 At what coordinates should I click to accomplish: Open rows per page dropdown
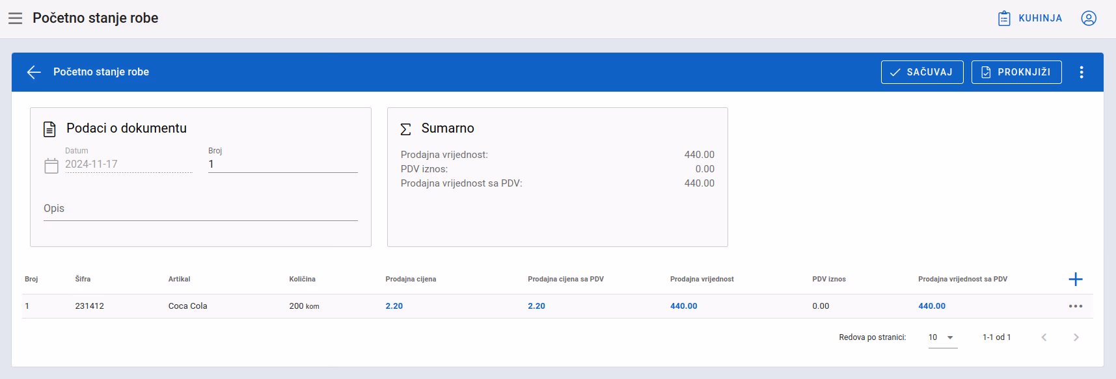pyautogui.click(x=943, y=337)
